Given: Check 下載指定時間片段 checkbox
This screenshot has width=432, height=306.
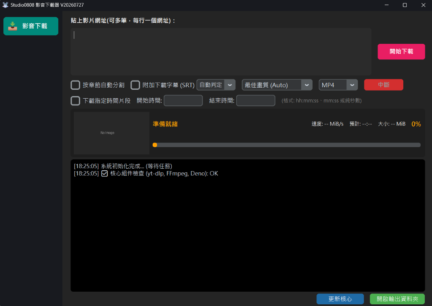Looking at the screenshot, I should click(76, 101).
